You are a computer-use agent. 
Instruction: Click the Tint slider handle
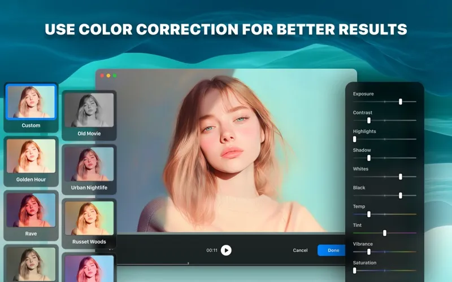(x=385, y=233)
